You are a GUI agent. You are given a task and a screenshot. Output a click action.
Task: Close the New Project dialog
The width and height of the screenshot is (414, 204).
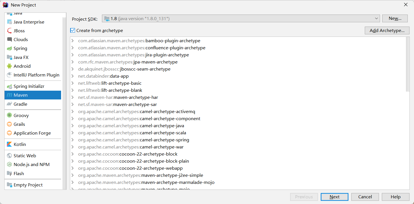click(x=406, y=5)
